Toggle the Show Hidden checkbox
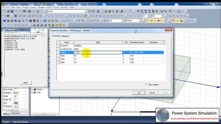Image resolution: width=221 pixels, height=124 pixels. pyautogui.click(x=146, y=84)
